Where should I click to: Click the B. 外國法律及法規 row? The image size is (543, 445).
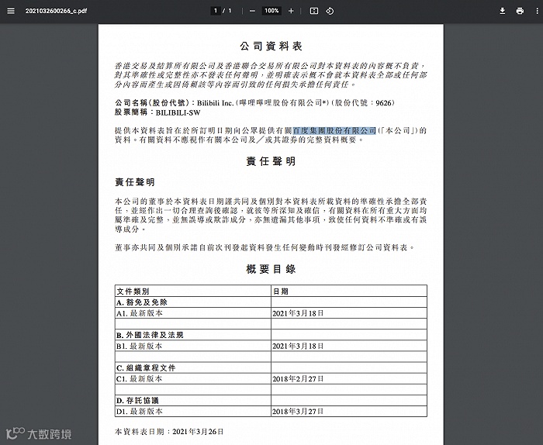tap(193, 335)
